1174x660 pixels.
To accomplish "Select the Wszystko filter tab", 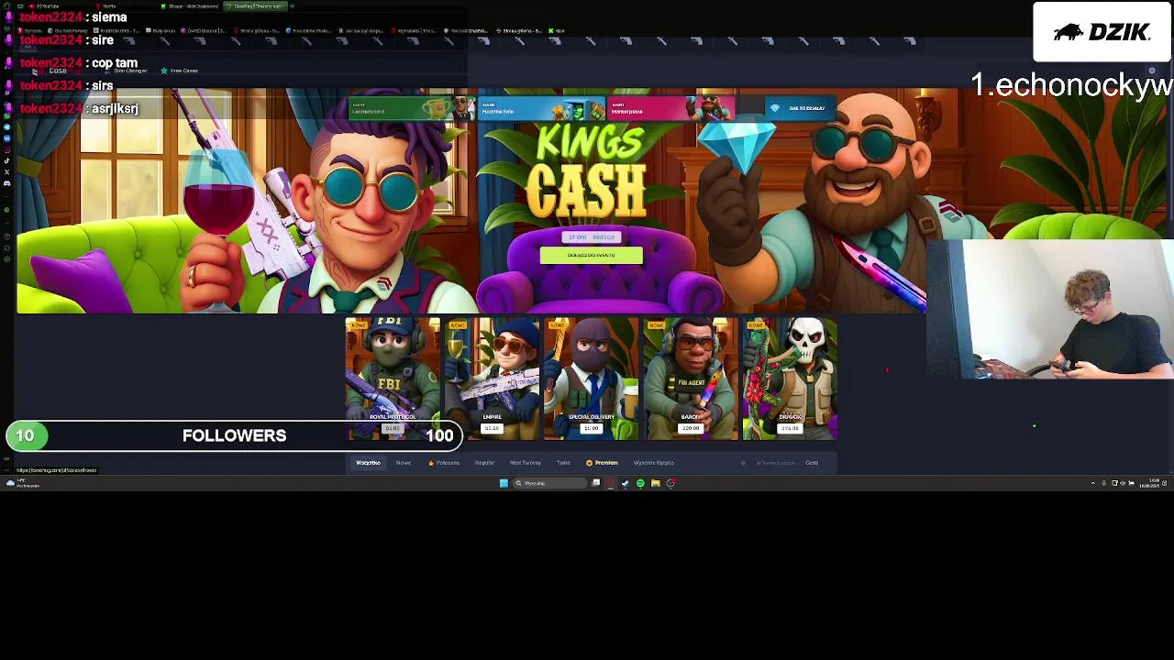I will click(368, 463).
